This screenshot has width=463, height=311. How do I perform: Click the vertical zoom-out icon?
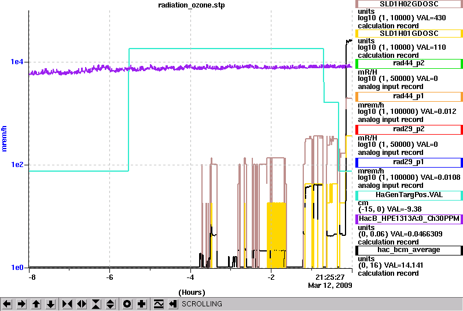[x=111, y=304]
